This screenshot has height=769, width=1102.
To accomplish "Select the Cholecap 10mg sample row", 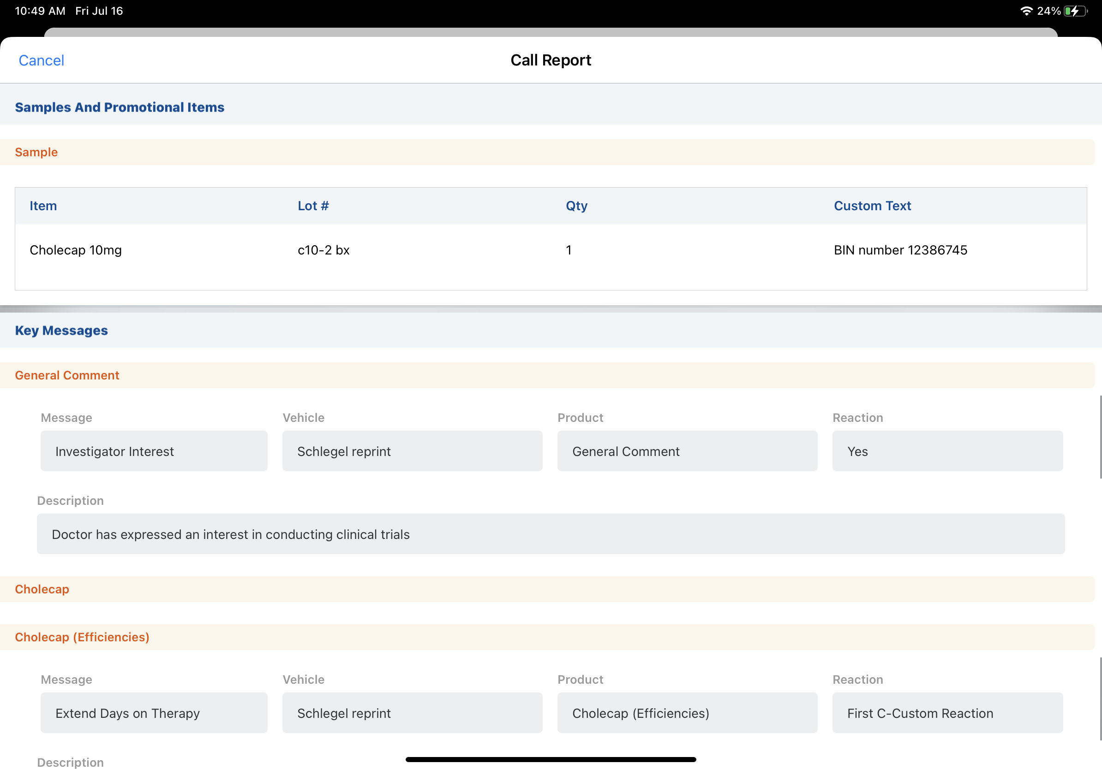I will [76, 250].
